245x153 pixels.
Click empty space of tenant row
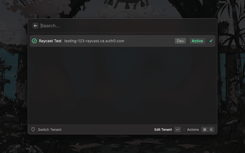[x=149, y=41]
